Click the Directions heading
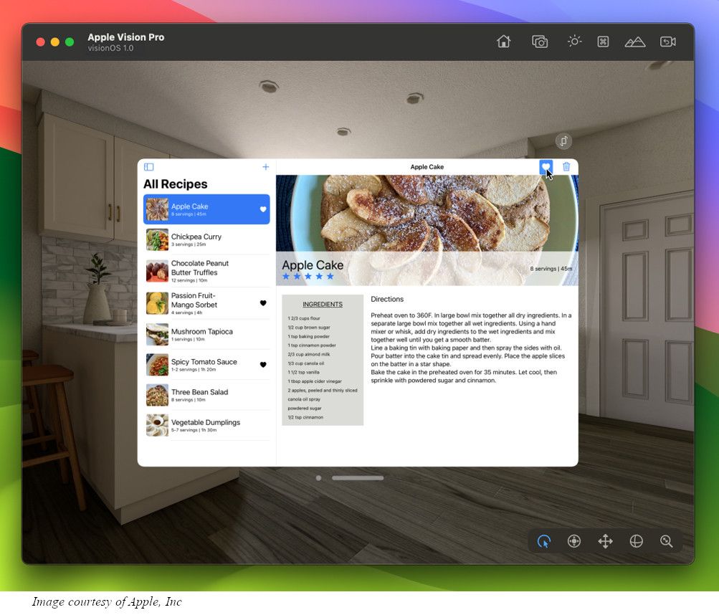The height and width of the screenshot is (615, 719). point(387,299)
